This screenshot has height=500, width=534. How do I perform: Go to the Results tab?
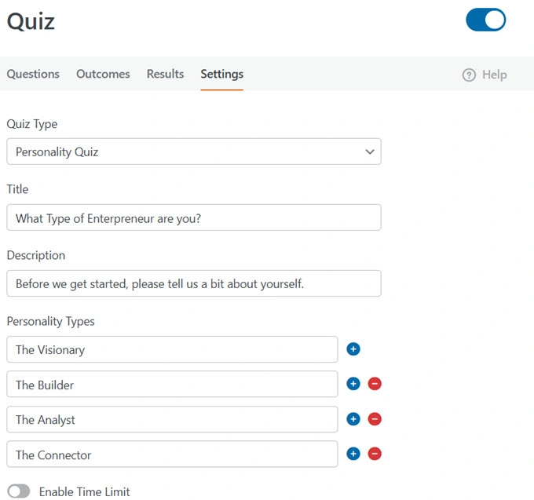coord(165,74)
